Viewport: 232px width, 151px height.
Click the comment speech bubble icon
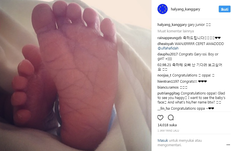pos(170,118)
